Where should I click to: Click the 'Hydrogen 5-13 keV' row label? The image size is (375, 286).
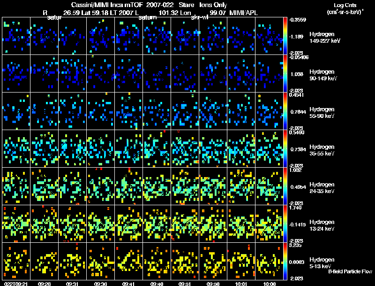322,263
